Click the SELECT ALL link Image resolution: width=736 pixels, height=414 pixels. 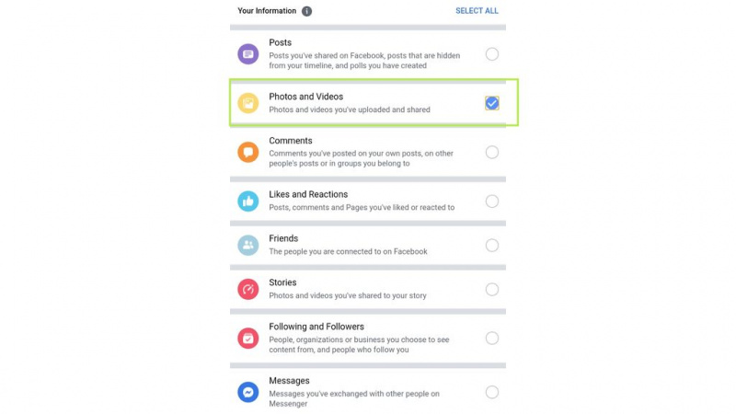pyautogui.click(x=477, y=11)
